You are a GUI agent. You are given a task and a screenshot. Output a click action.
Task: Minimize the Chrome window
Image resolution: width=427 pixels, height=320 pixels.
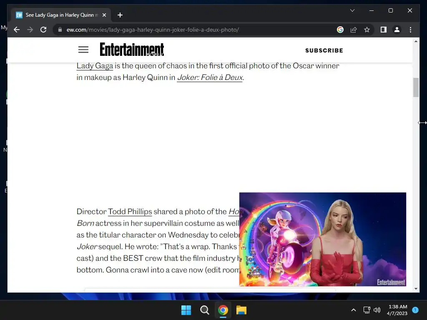click(x=372, y=10)
